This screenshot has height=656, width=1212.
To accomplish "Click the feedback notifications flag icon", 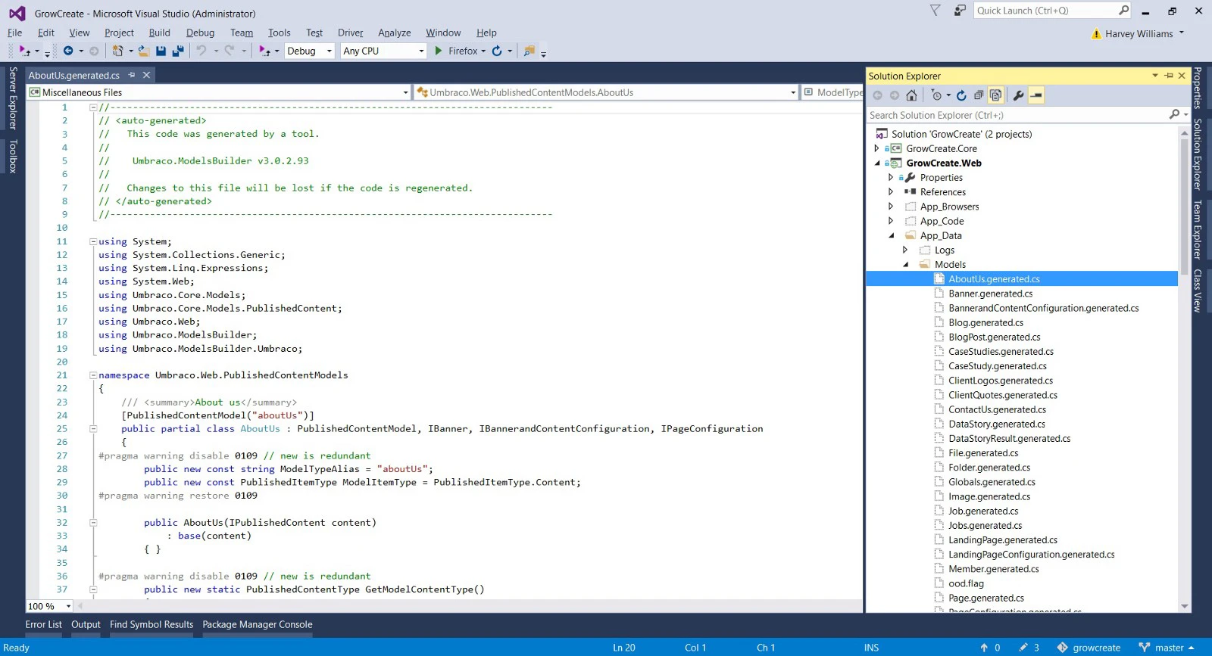I will [936, 11].
